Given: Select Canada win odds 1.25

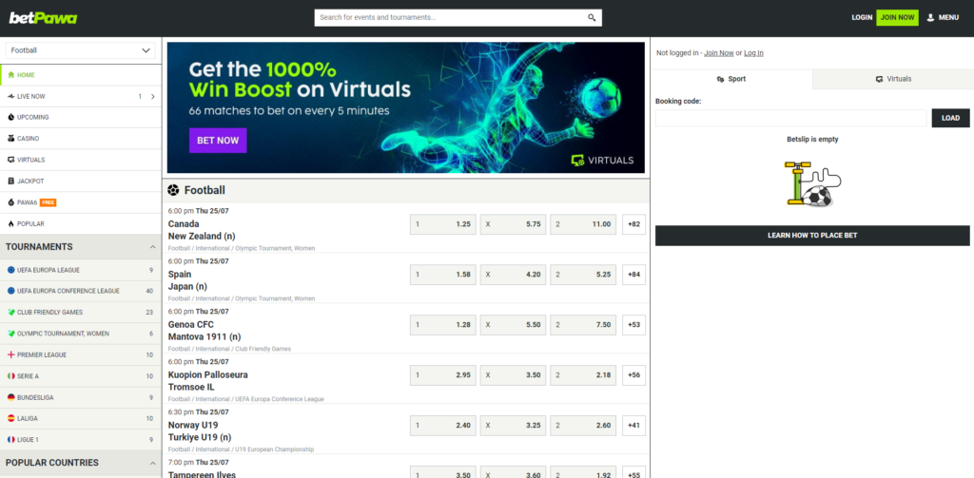Looking at the screenshot, I should pos(441,225).
